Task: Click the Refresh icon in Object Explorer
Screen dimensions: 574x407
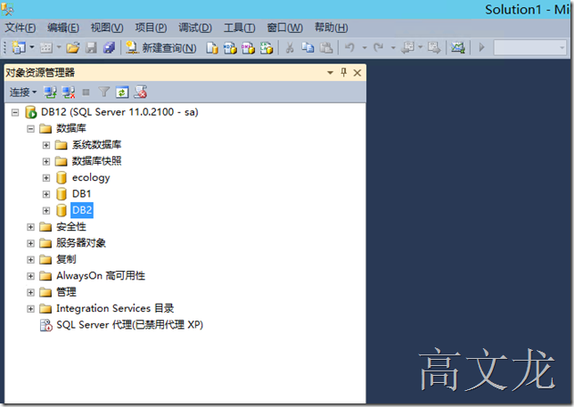Action: pyautogui.click(x=122, y=92)
